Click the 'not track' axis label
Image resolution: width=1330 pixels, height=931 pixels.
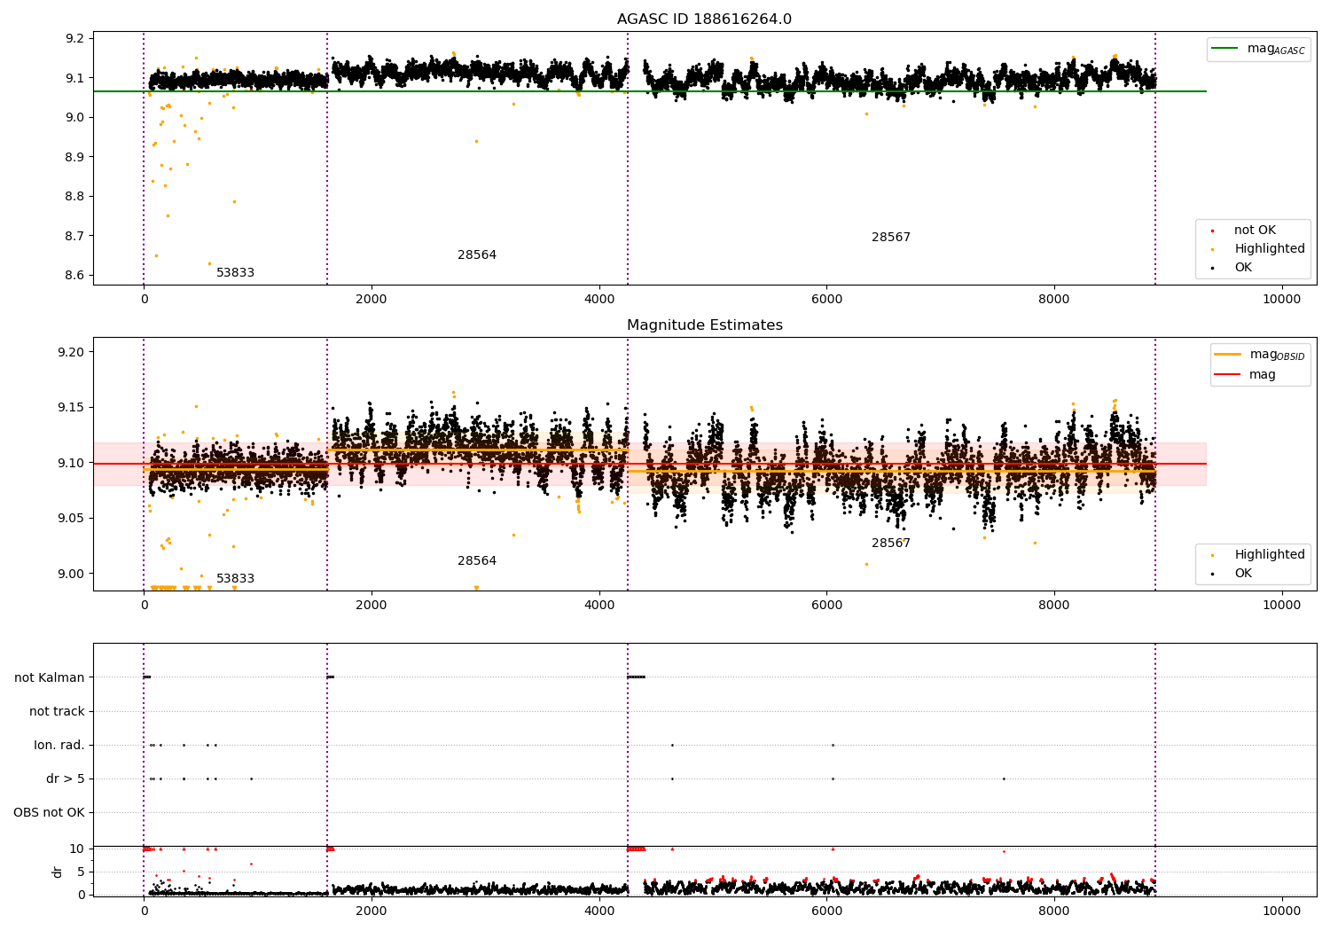click(x=57, y=711)
